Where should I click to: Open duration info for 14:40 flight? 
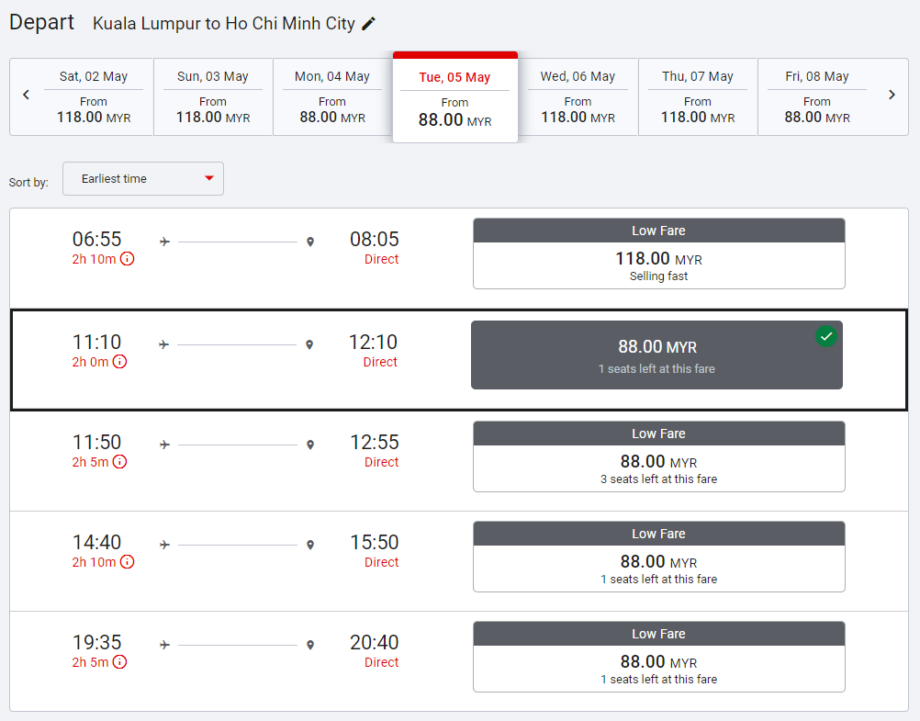point(127,562)
